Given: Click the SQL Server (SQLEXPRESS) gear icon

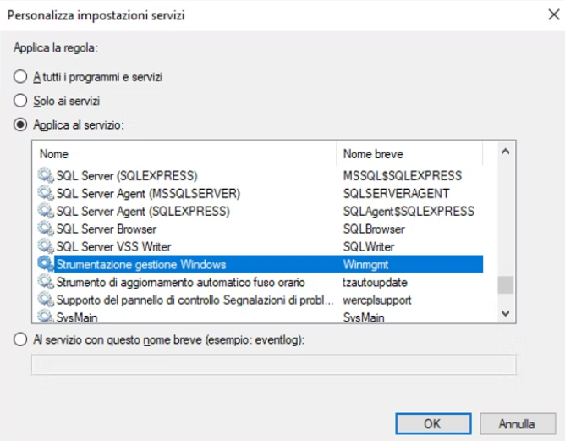Looking at the screenshot, I should 46,175.
